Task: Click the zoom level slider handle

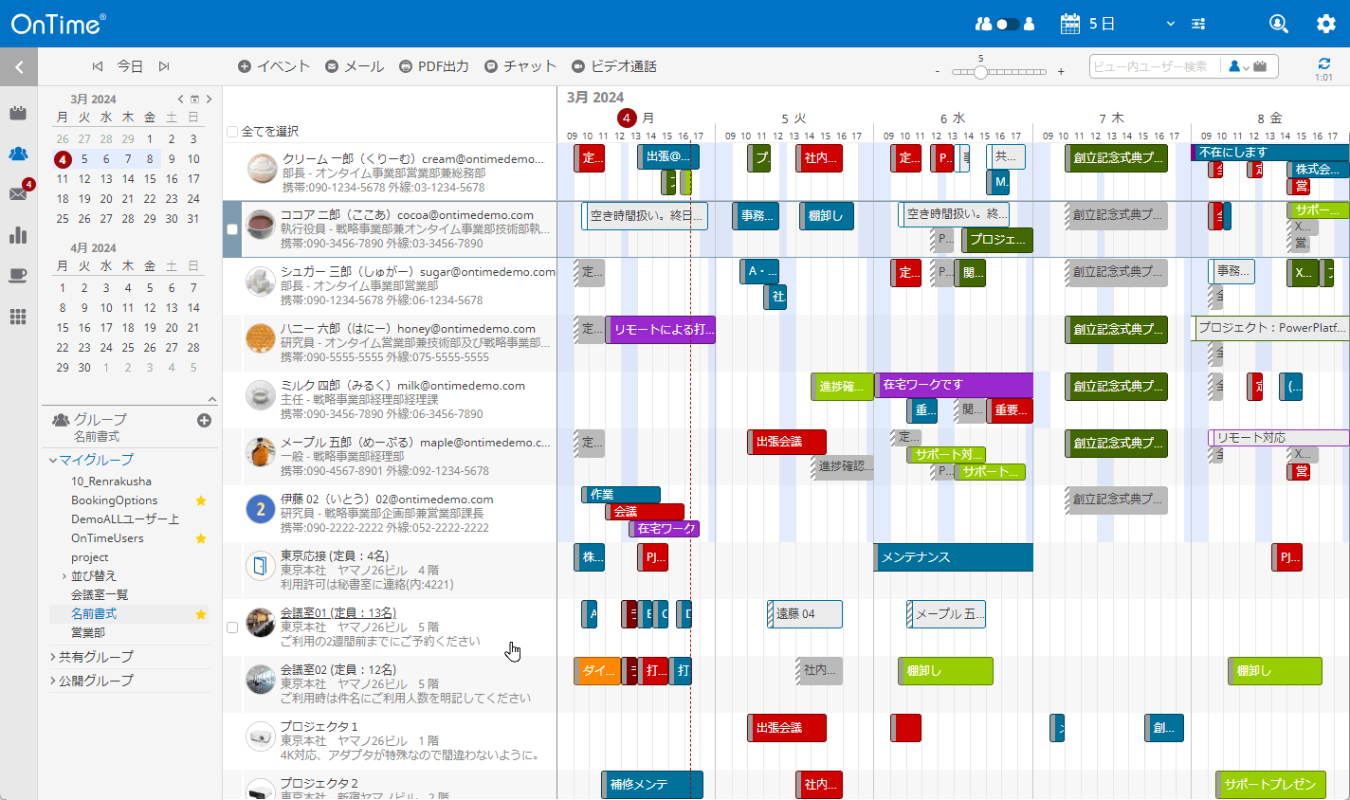Action: [x=981, y=72]
